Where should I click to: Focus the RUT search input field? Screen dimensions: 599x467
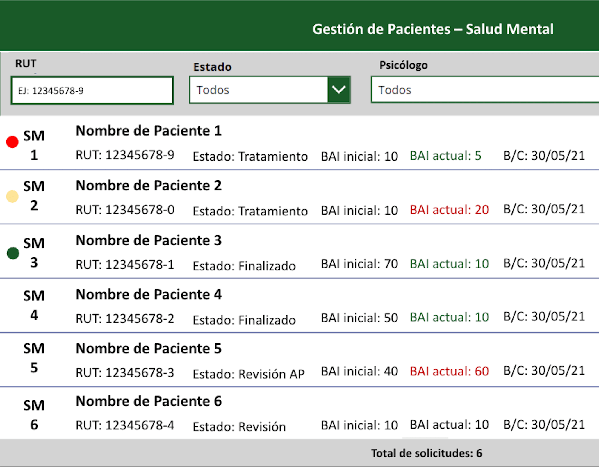(92, 90)
